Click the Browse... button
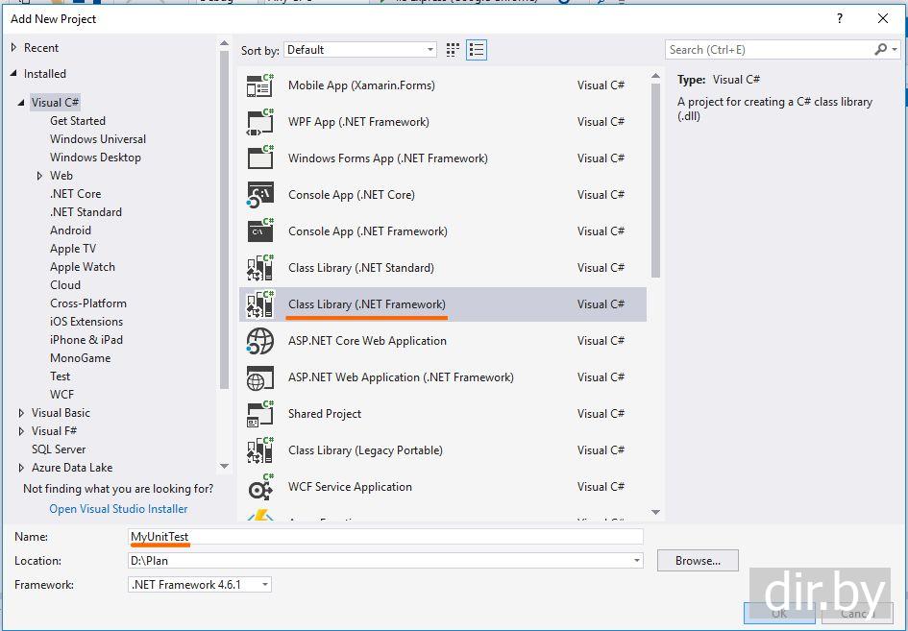The height and width of the screenshot is (631, 908). (697, 560)
